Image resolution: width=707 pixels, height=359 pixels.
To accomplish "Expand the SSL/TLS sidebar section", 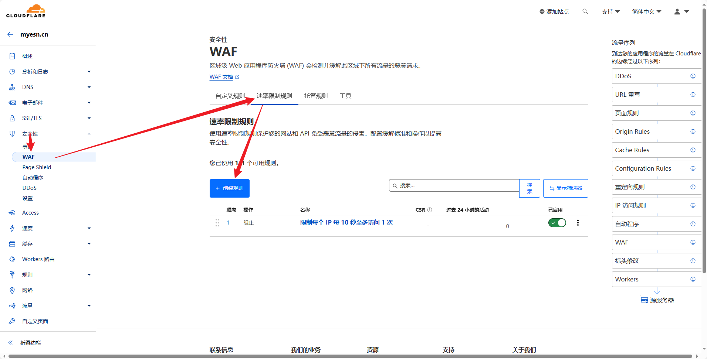I will tap(89, 118).
